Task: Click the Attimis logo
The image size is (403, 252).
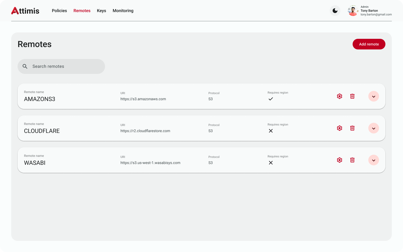Action: (25, 11)
